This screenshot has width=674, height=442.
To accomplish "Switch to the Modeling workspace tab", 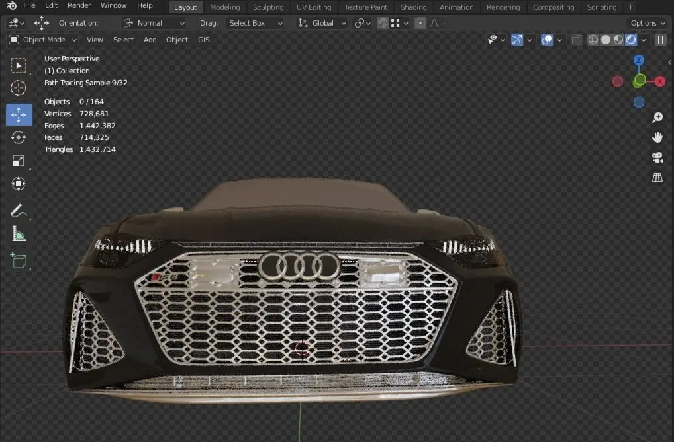I will pos(224,7).
